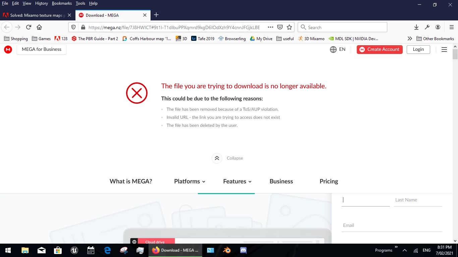This screenshot has width=458, height=257.
Task: Open Microsoft Store from taskbar
Action: 58,250
